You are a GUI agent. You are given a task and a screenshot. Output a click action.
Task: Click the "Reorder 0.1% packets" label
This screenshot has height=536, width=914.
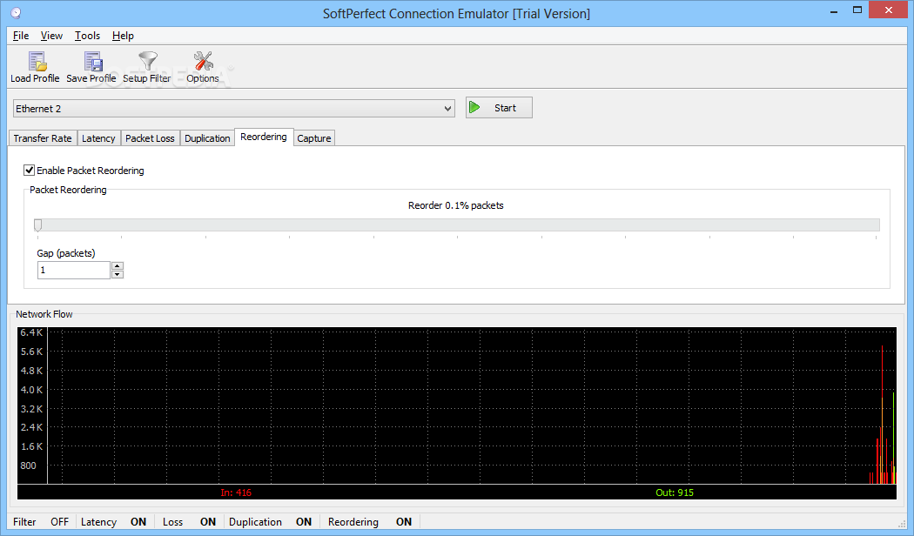456,205
